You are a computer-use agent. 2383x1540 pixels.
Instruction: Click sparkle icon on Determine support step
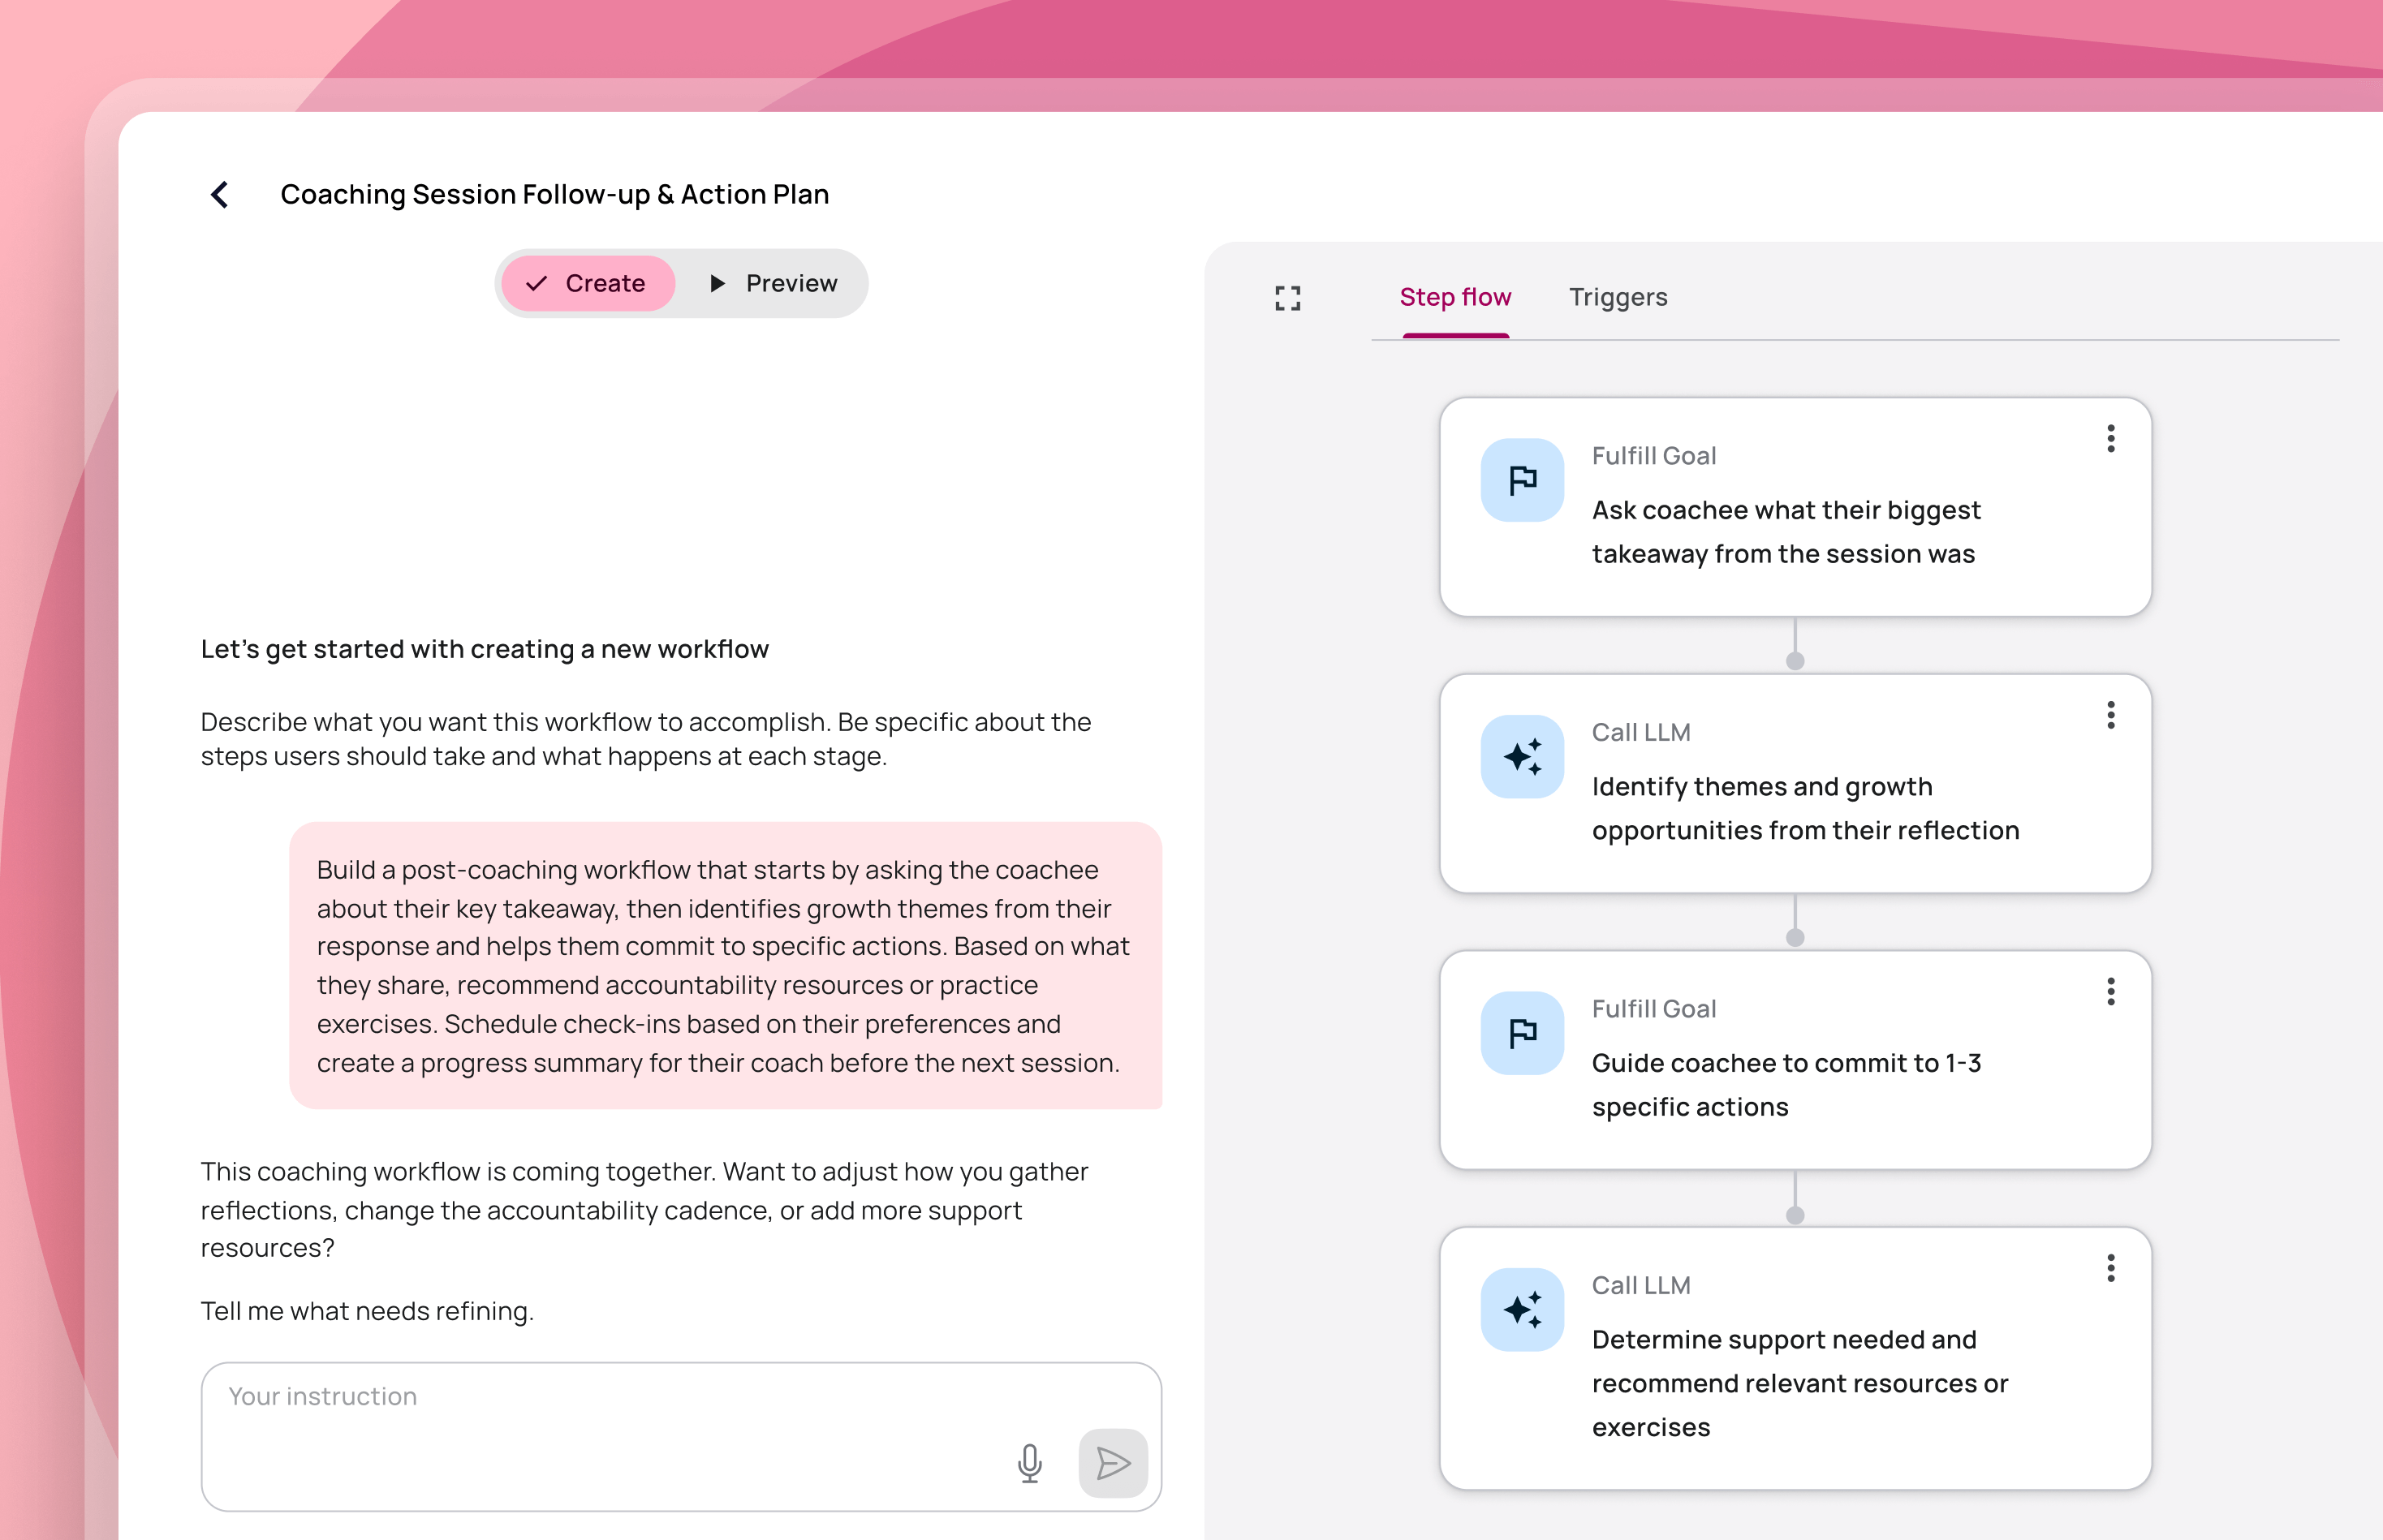pos(1522,1310)
